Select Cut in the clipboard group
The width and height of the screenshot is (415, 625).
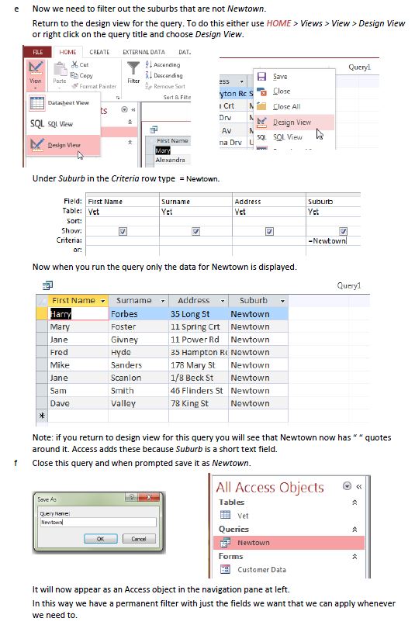pyautogui.click(x=80, y=64)
